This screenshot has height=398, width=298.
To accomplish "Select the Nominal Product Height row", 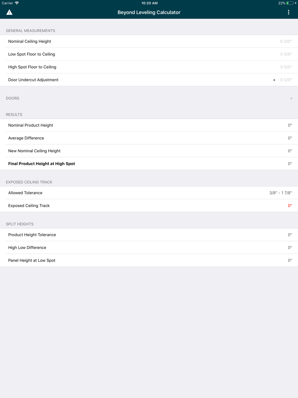I will click(x=149, y=125).
